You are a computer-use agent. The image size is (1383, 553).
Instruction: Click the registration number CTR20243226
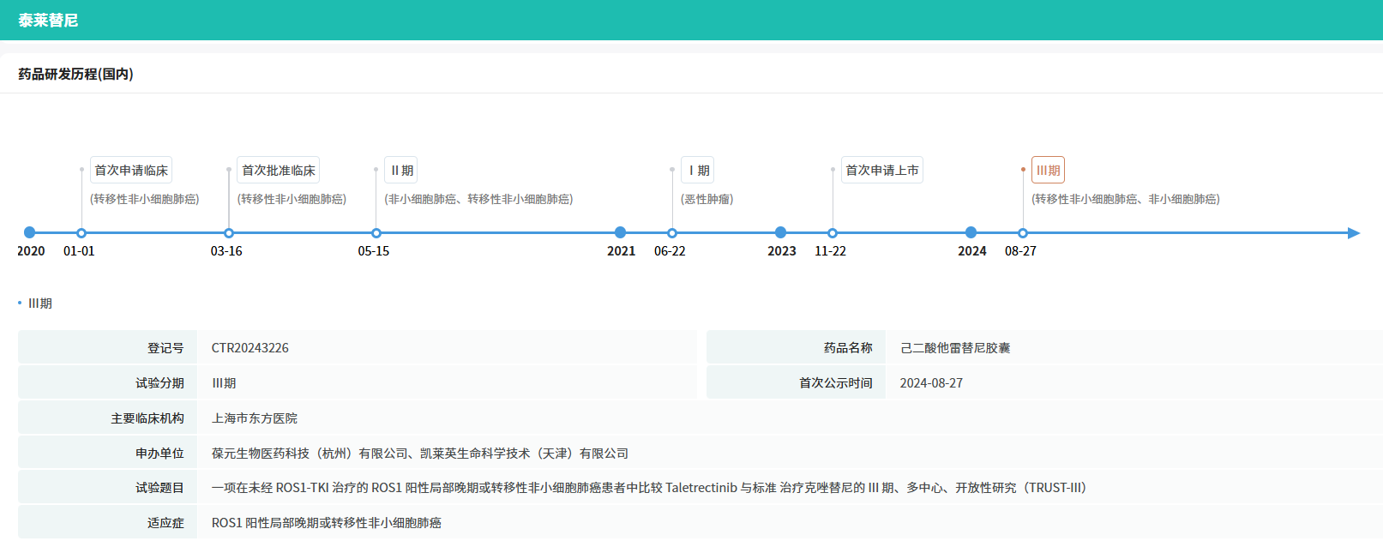pyautogui.click(x=250, y=348)
